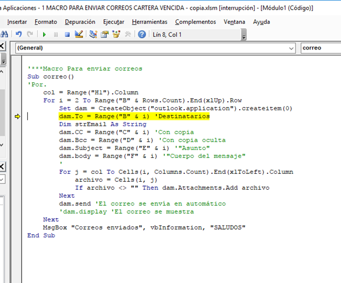The height and width of the screenshot is (283, 341).
Task: Toggle Design Mode icon in toolbar
Action: point(78,34)
